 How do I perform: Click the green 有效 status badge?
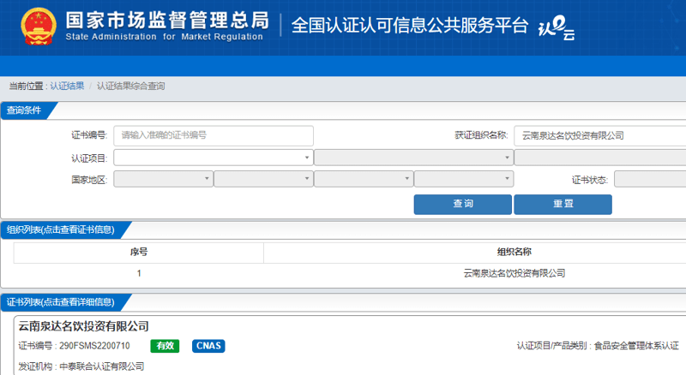tap(165, 346)
